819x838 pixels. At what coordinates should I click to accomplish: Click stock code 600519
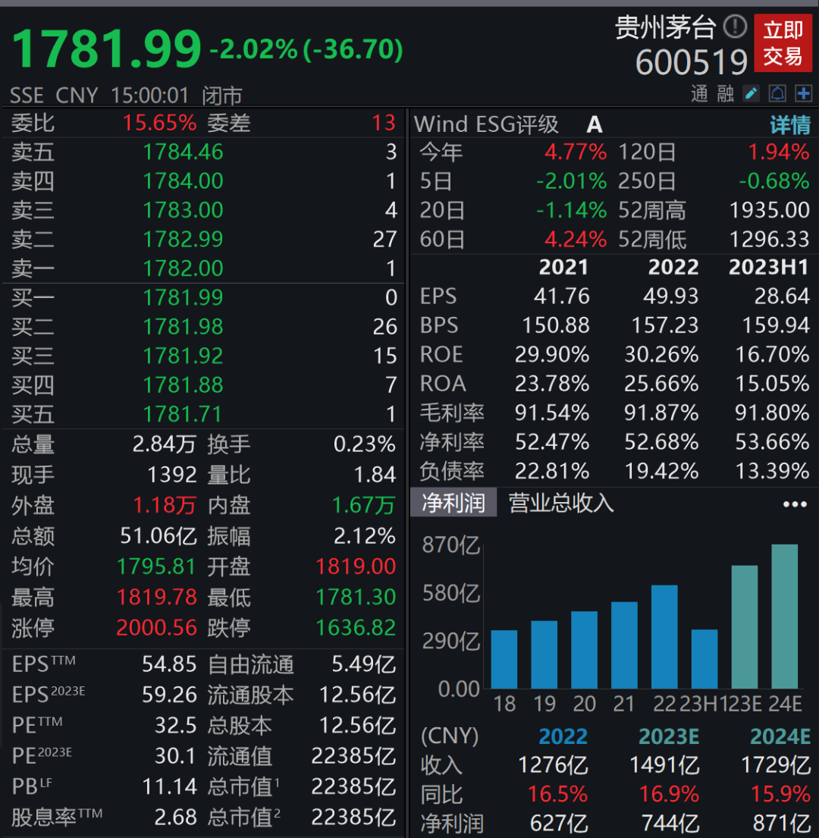(x=692, y=62)
